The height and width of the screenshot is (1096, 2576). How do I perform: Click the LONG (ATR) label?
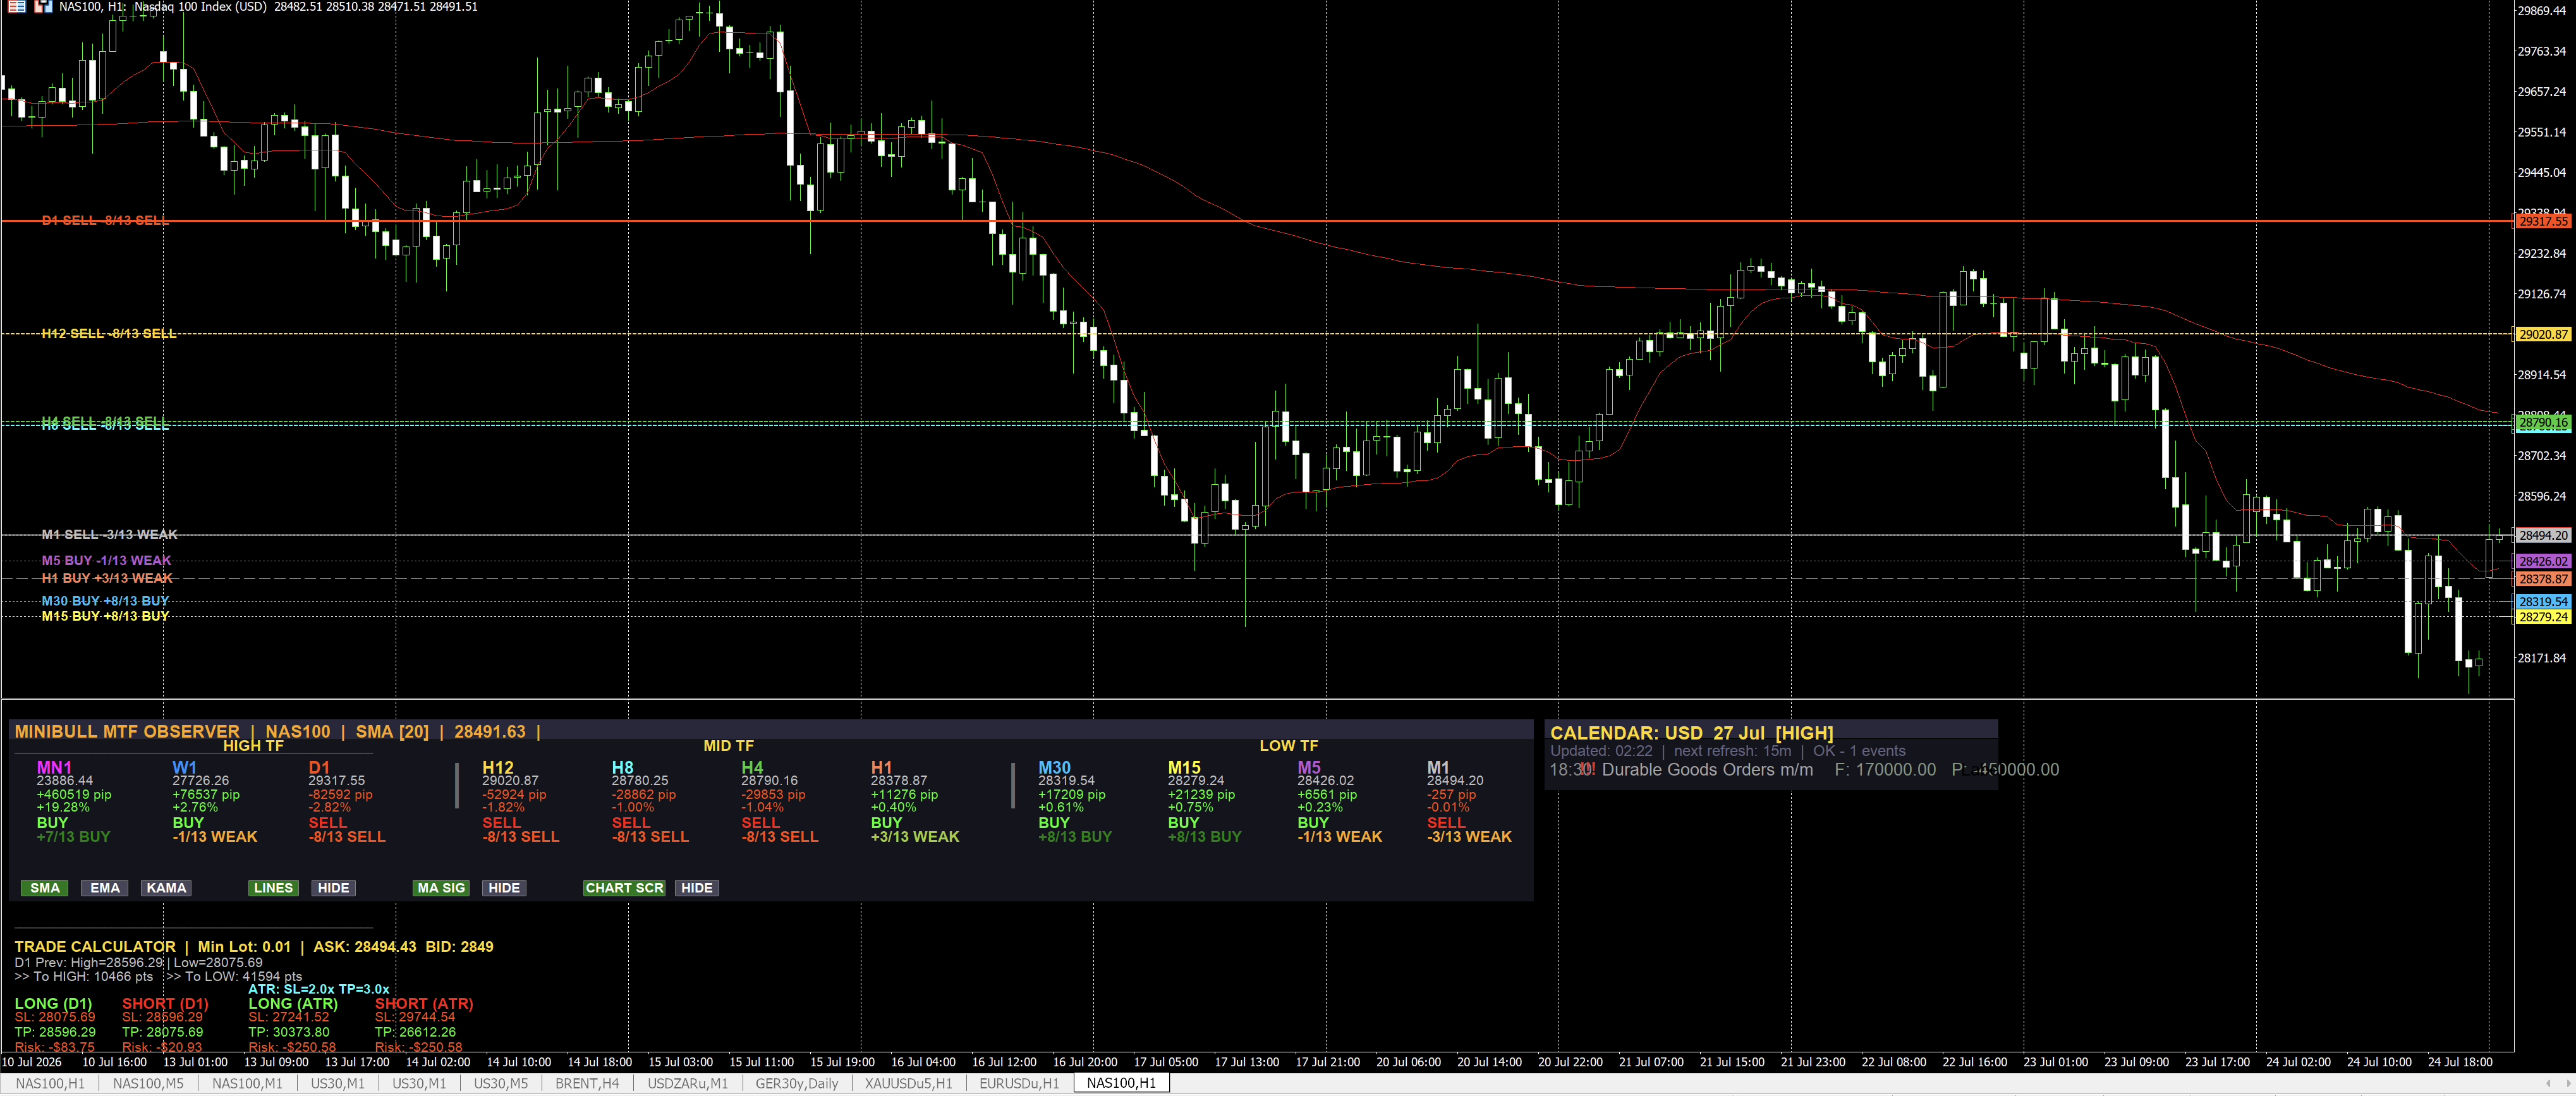(x=293, y=1003)
